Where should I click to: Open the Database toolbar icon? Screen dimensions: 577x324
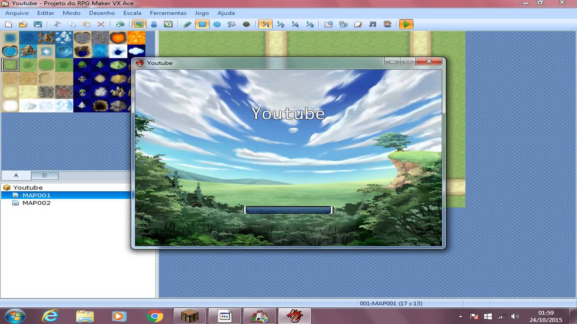point(328,24)
